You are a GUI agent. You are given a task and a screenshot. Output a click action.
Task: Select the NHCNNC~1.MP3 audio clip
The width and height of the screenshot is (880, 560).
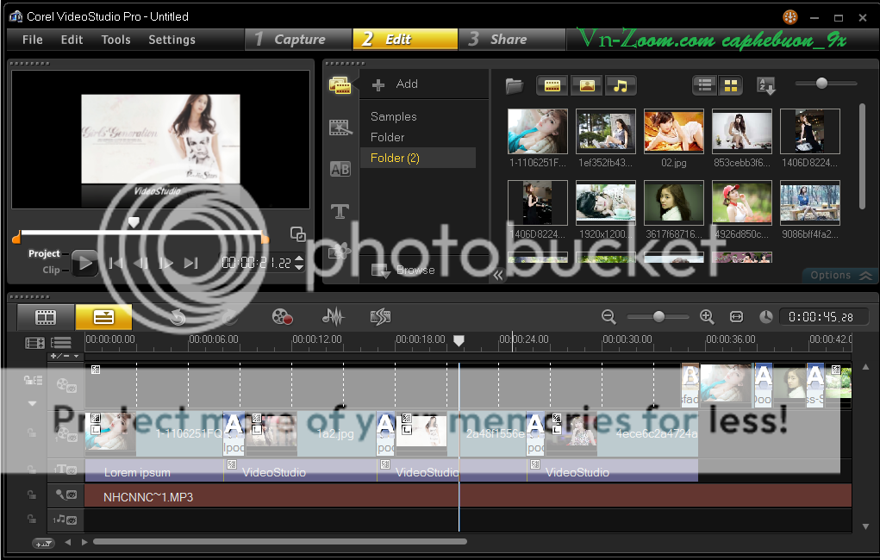click(x=468, y=496)
